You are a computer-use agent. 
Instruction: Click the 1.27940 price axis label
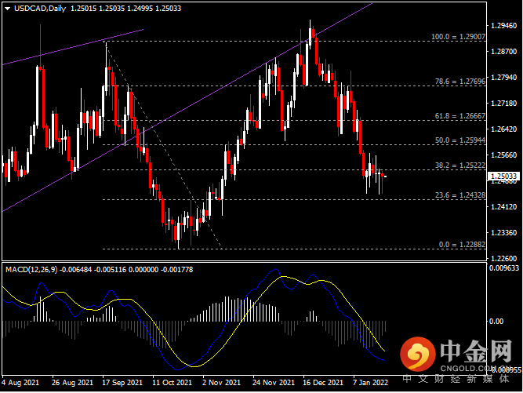(504, 78)
